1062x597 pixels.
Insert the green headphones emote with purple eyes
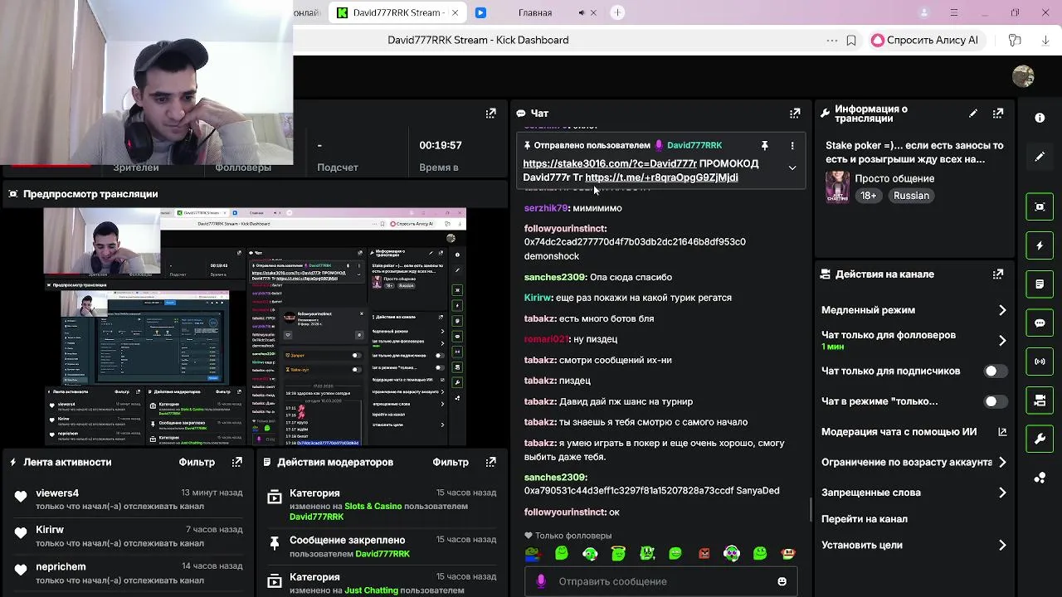click(731, 553)
